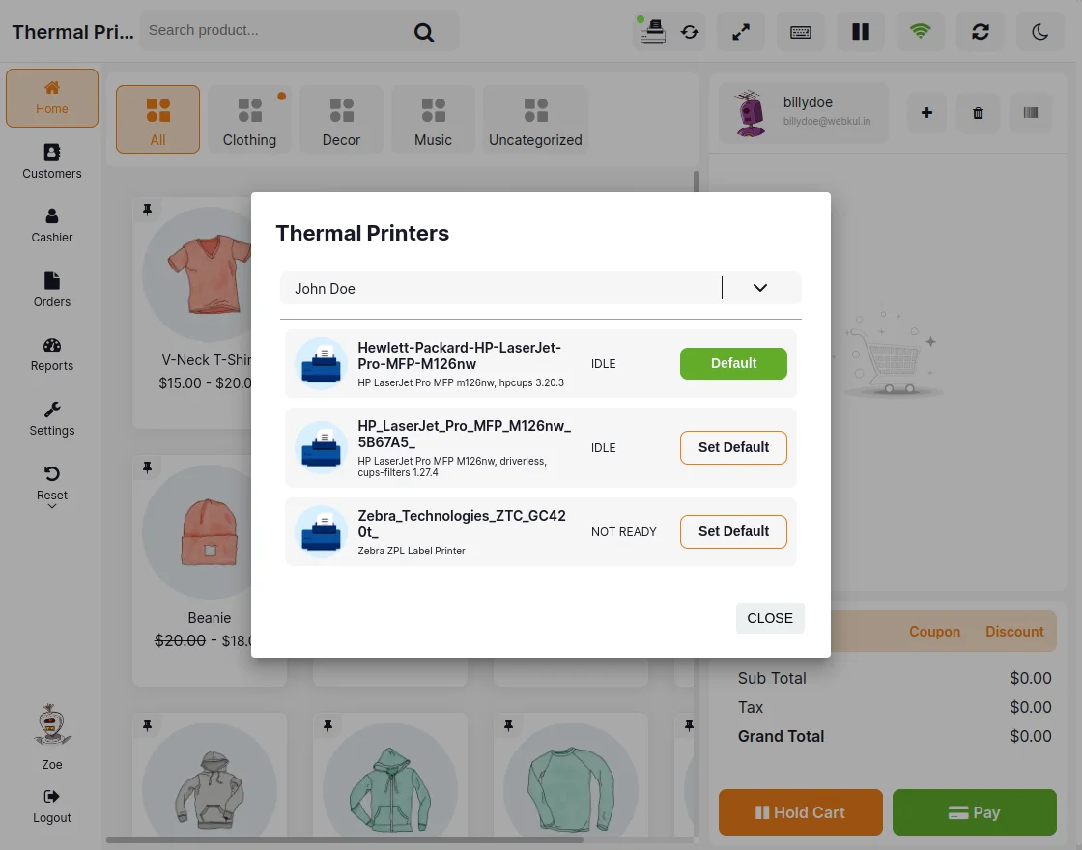This screenshot has height=850, width=1082.
Task: Select the Clothing category tab
Action: (249, 118)
